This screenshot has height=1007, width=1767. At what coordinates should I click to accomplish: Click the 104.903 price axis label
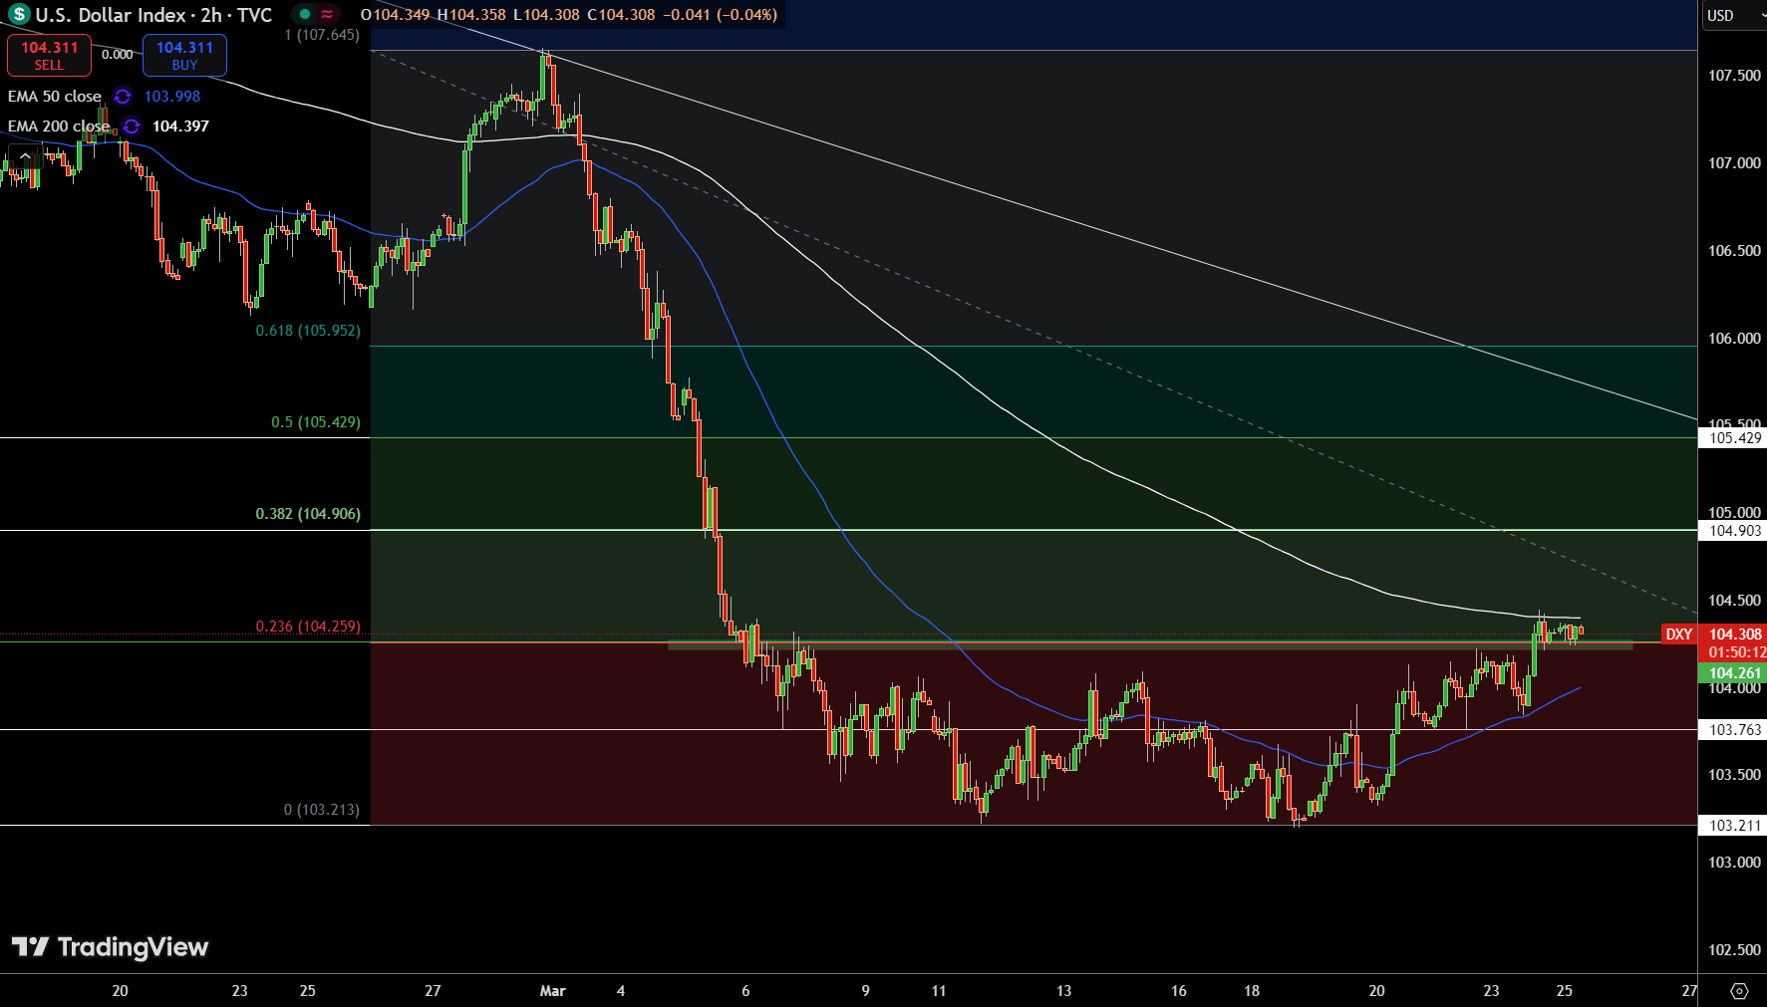1734,531
